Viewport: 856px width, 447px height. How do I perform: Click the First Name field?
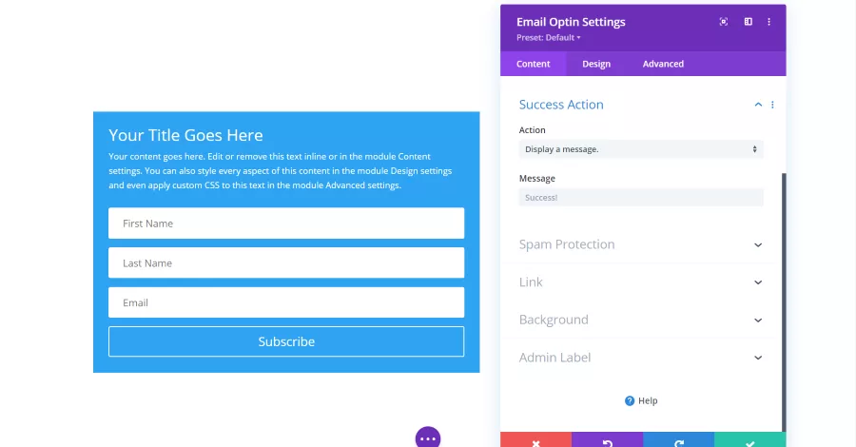[x=286, y=223]
